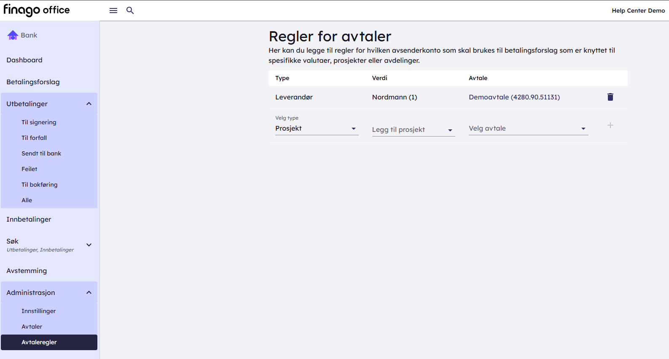Image resolution: width=669 pixels, height=359 pixels.
Task: Delete the Leverandør rule with trash icon
Action: coord(610,97)
